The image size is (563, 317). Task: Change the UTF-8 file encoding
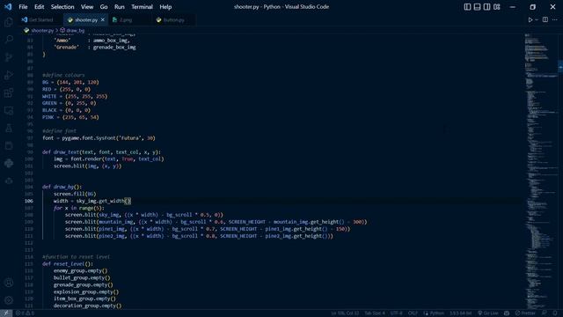click(x=397, y=313)
